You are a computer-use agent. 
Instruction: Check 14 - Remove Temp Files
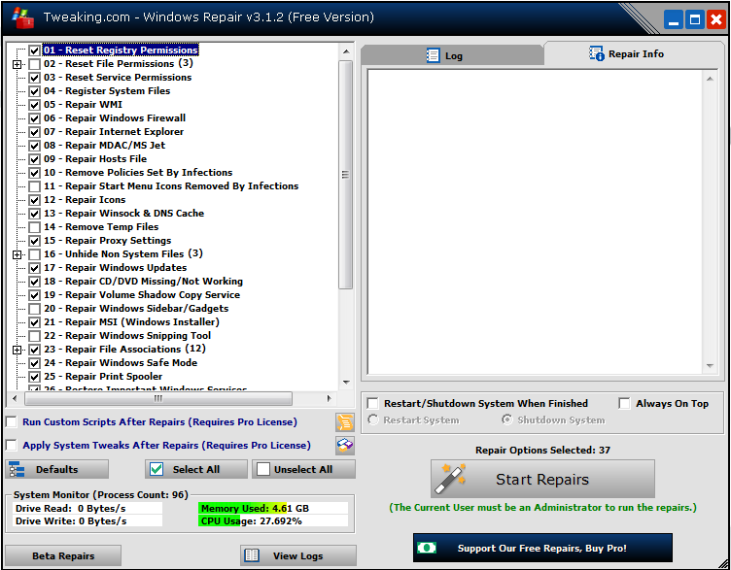pos(34,227)
